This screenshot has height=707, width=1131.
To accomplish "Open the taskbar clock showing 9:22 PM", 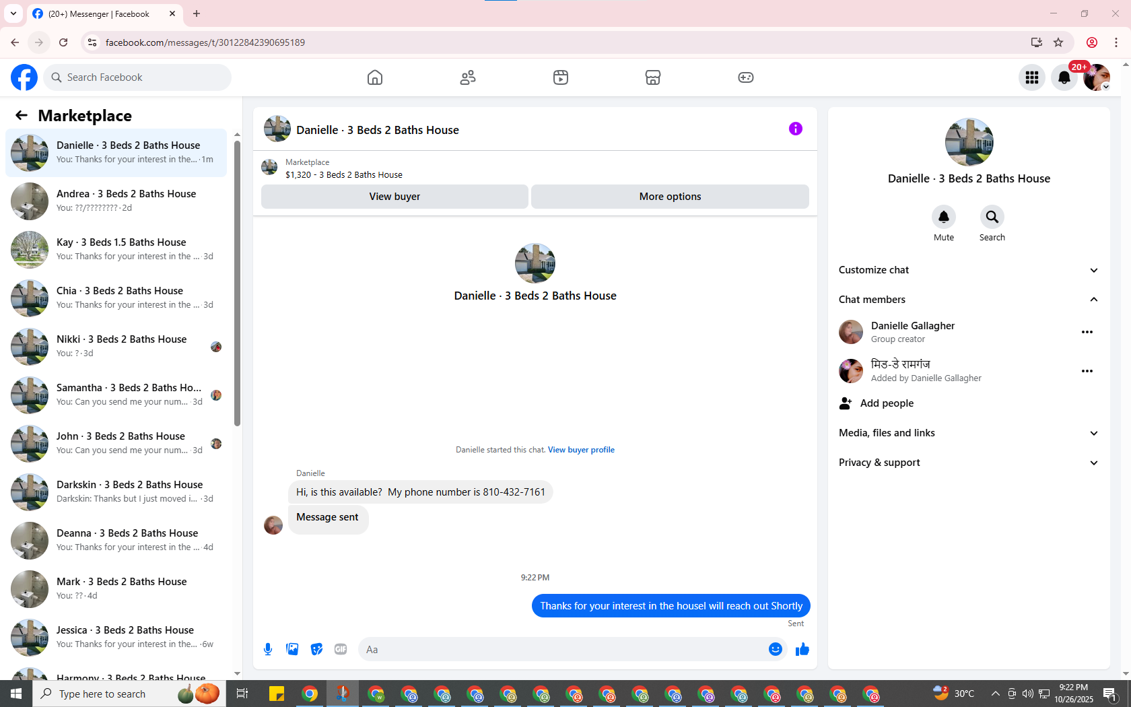I will 1074,694.
